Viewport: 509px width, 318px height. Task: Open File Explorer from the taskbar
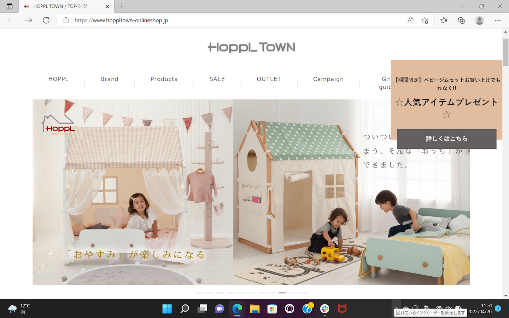click(x=255, y=309)
